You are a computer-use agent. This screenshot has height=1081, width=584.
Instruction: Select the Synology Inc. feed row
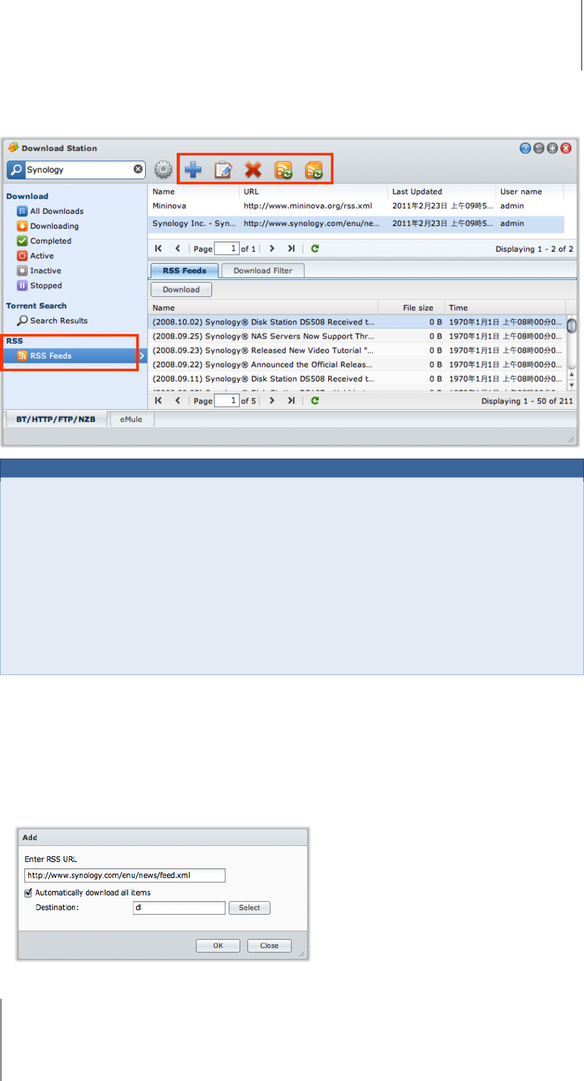[x=357, y=224]
